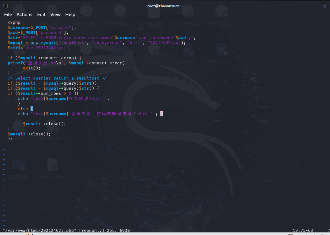This screenshot has width=330, height=235.
Task: Click the $result->close(); line
Action: click(x=45, y=124)
